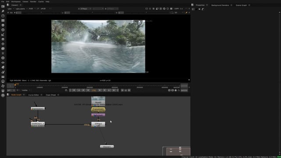
Task: Open the Particles nodes toolbar menu
Action: click(x=3, y=53)
